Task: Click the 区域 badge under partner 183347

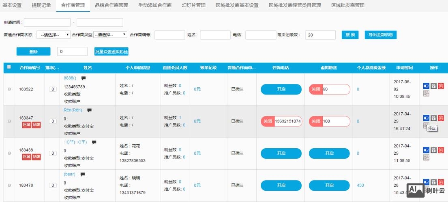Action: 27,125
